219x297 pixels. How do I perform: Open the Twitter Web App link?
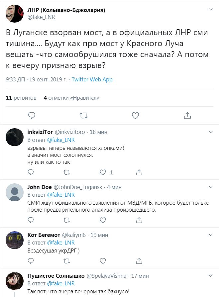(x=92, y=79)
